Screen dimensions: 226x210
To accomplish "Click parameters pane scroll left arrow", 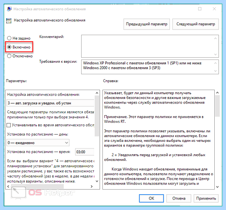I will pyautogui.click(x=8, y=186).
